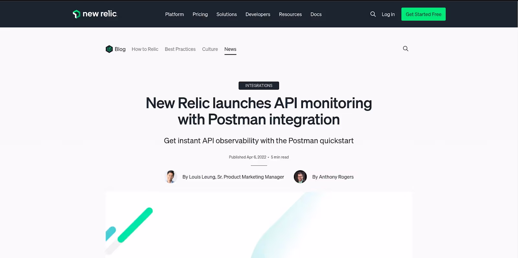Image resolution: width=518 pixels, height=258 pixels.
Task: Click the Log in link
Action: pos(388,14)
